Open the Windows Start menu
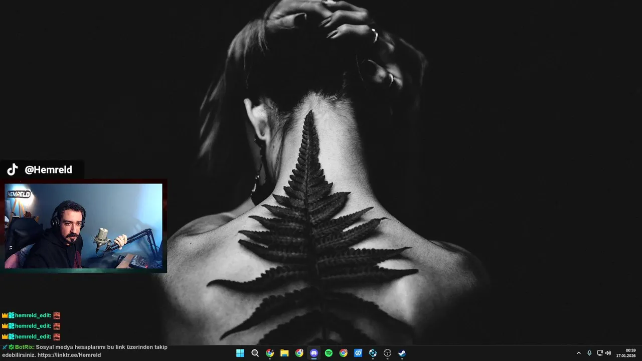This screenshot has width=642, height=361. click(240, 353)
